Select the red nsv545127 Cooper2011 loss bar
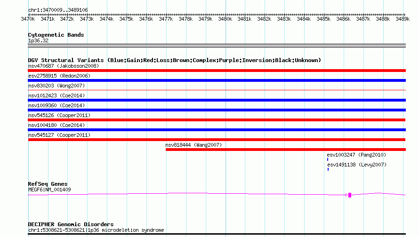 tap(217, 140)
